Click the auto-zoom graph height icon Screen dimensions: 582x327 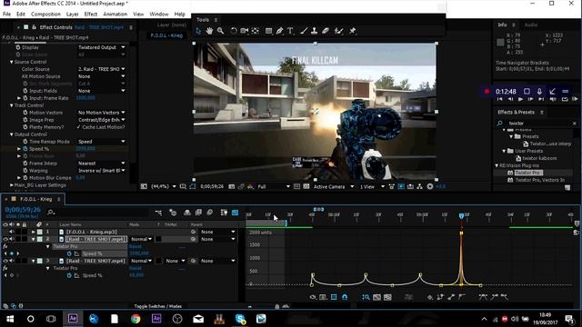(366, 297)
